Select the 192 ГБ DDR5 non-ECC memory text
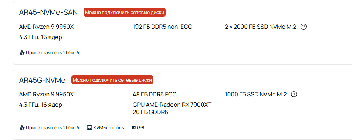The width and height of the screenshot is (352, 140). coord(163,27)
